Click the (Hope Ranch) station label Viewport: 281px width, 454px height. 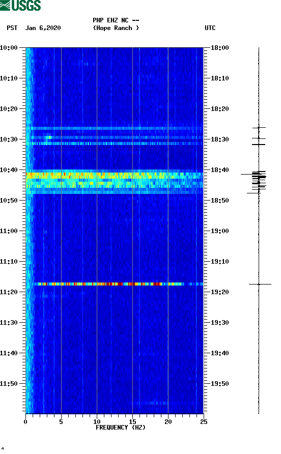116,28
